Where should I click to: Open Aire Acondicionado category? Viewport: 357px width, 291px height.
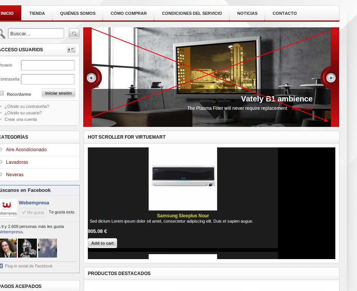[26, 149]
